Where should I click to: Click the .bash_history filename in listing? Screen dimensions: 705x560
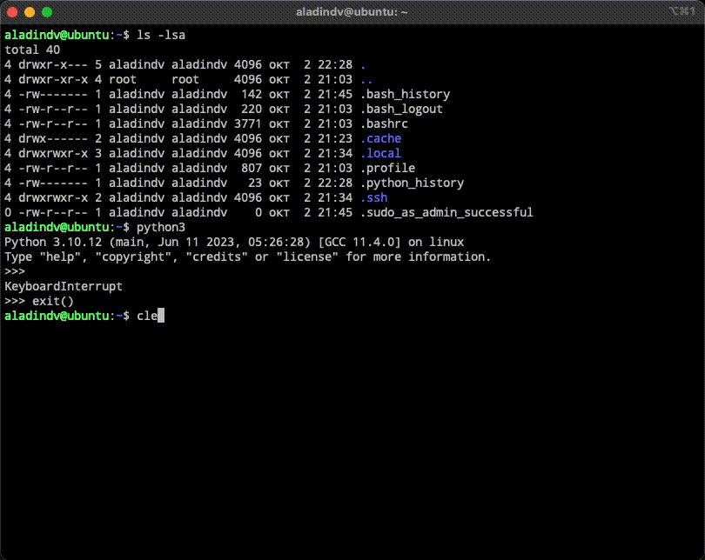click(x=405, y=94)
